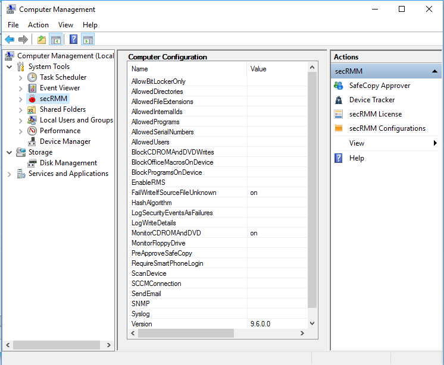444x365 pixels.
Task: Expand the Task Scheduler node
Action: click(20, 78)
